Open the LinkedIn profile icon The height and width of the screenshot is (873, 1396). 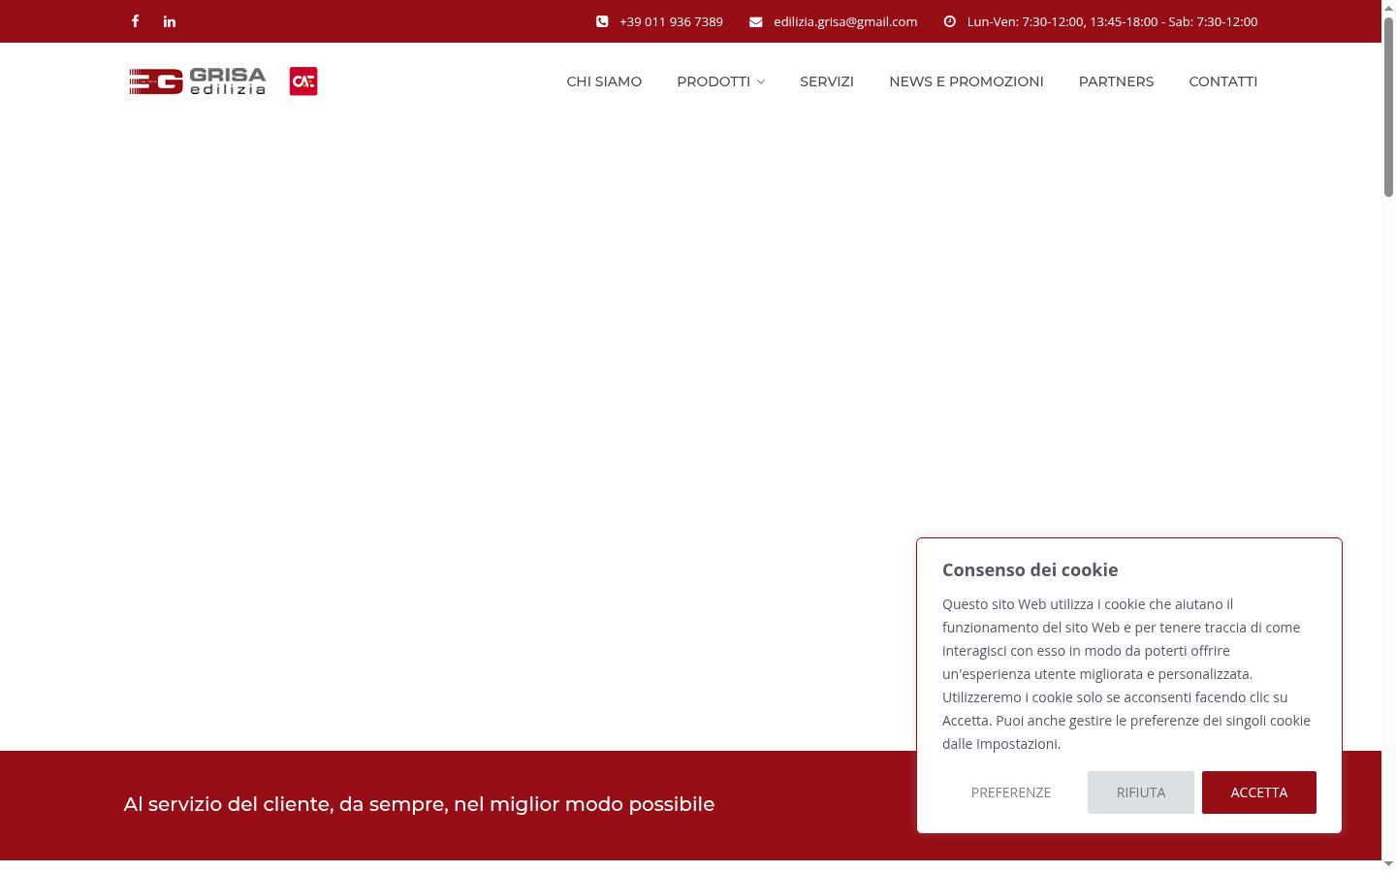tap(170, 21)
